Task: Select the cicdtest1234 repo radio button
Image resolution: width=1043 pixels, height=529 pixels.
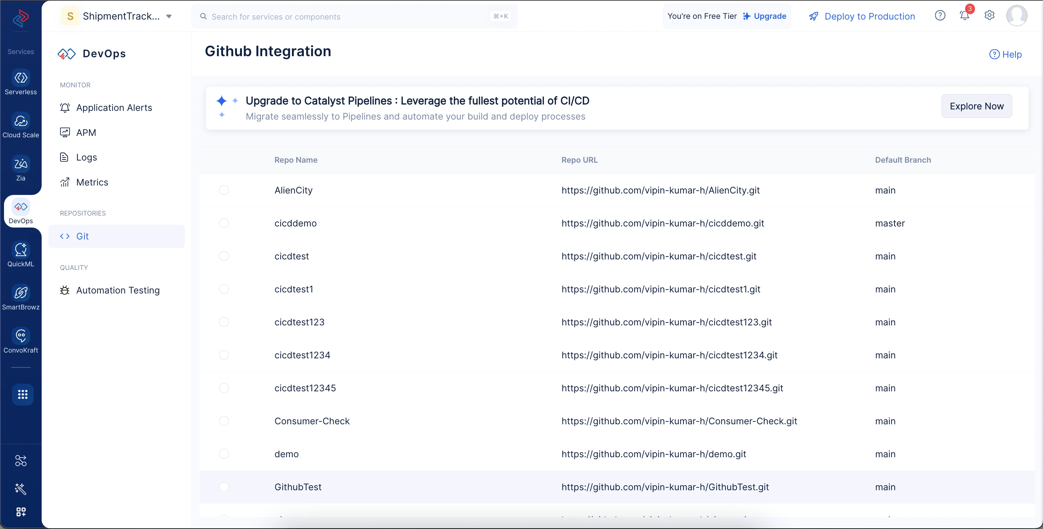Action: [224, 355]
